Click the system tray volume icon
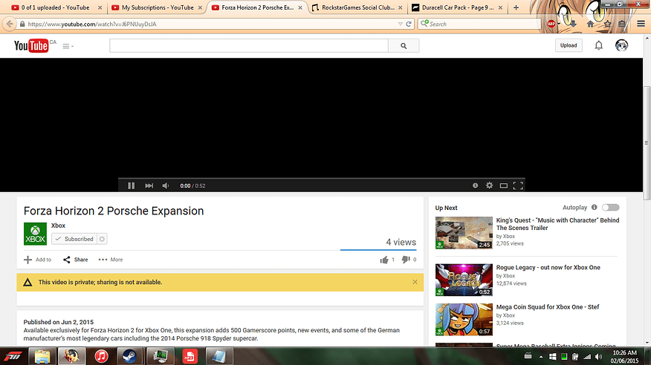651x365 pixels. (x=598, y=357)
